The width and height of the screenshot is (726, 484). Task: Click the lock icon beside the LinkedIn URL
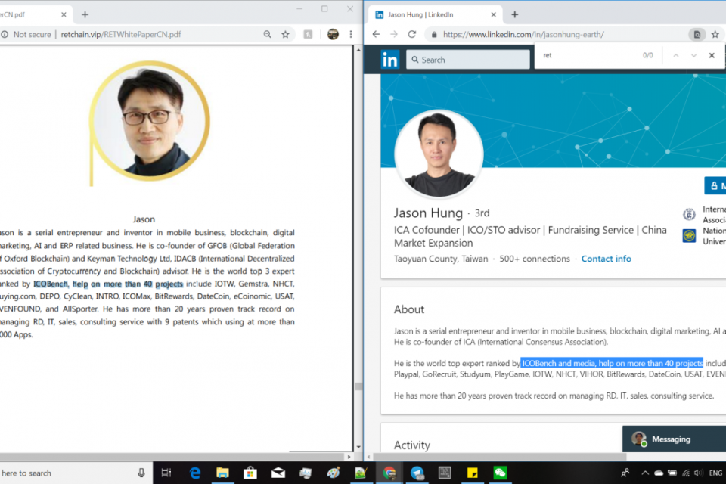(x=434, y=35)
